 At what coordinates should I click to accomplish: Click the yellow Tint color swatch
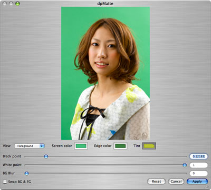[149, 146]
